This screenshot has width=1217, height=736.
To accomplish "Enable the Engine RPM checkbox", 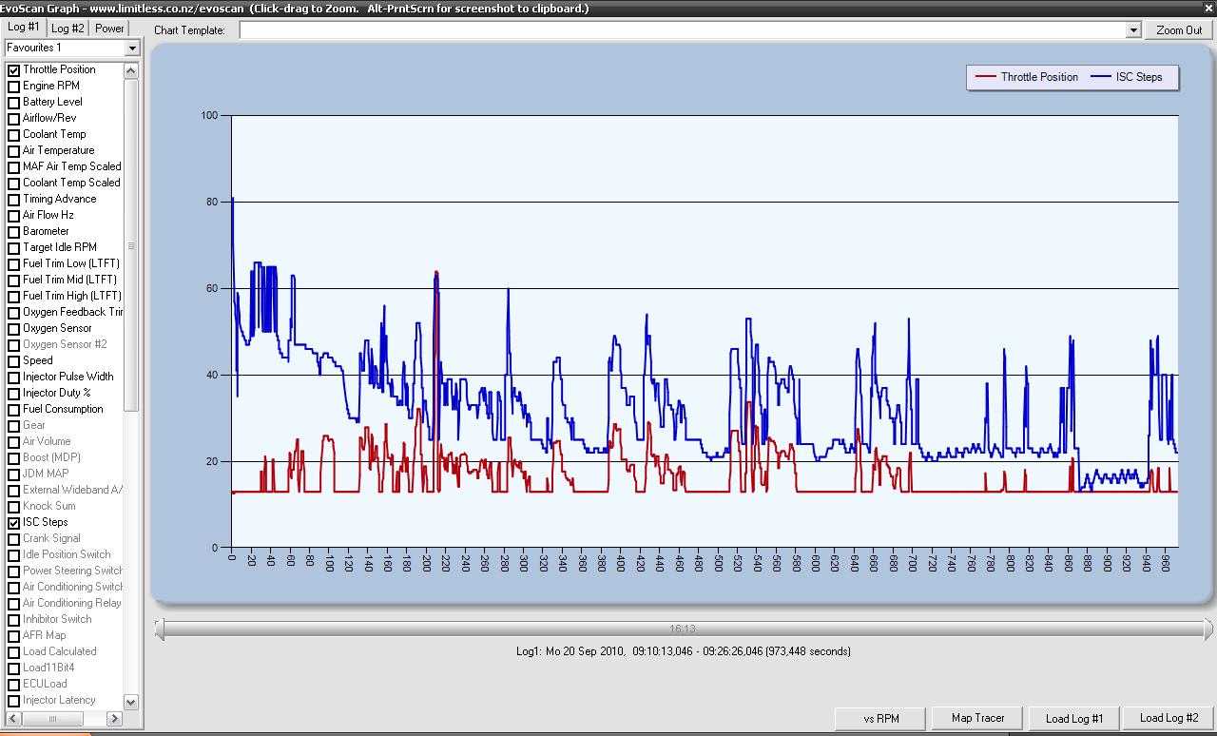I will [x=14, y=87].
